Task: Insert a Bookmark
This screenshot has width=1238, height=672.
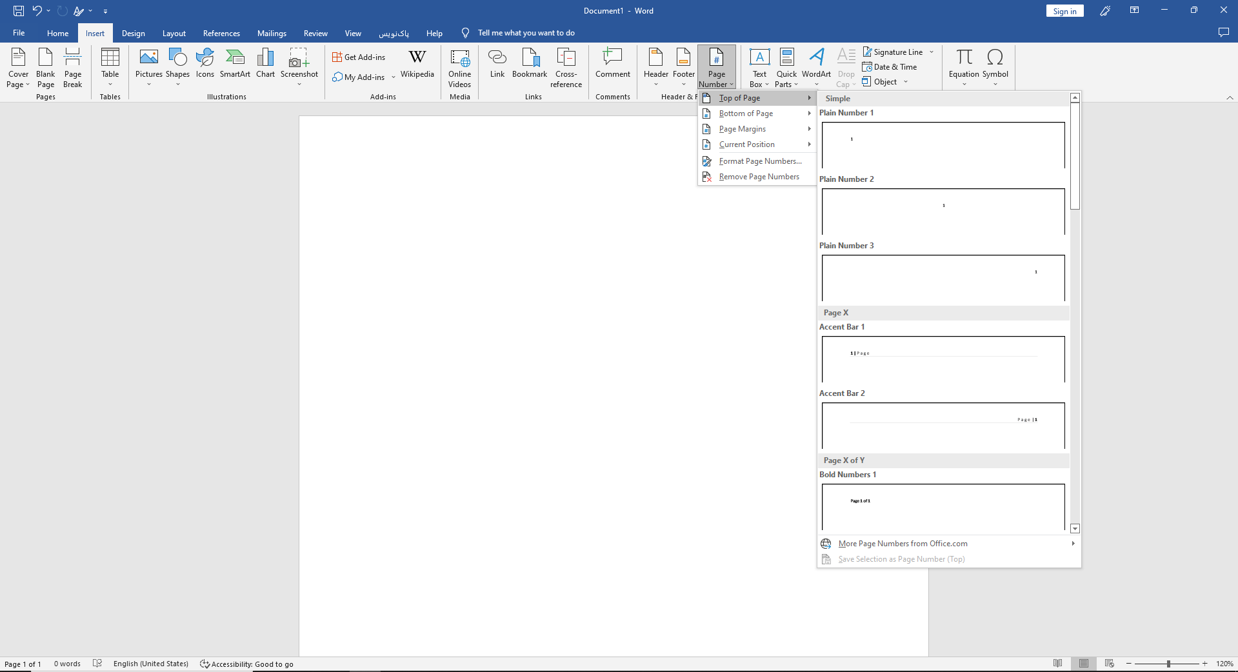Action: click(x=529, y=64)
